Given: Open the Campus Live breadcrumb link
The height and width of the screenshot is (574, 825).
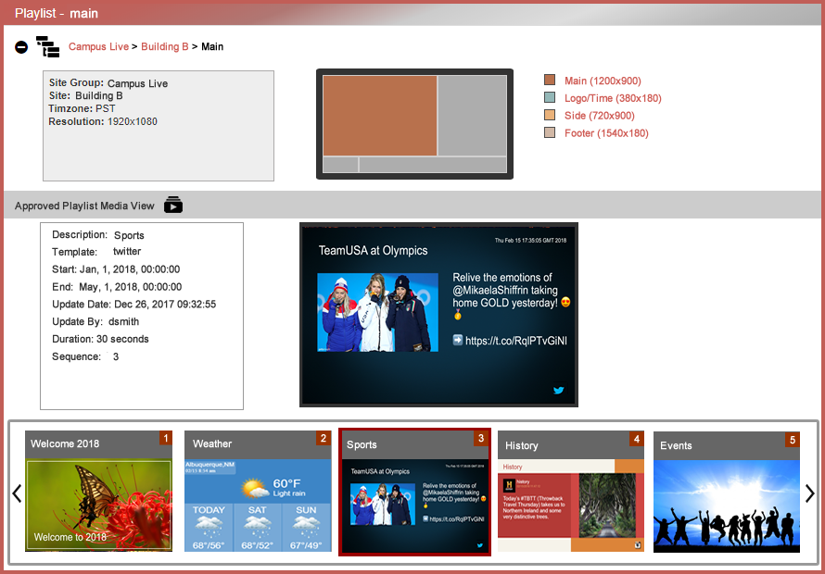Looking at the screenshot, I should tap(98, 47).
